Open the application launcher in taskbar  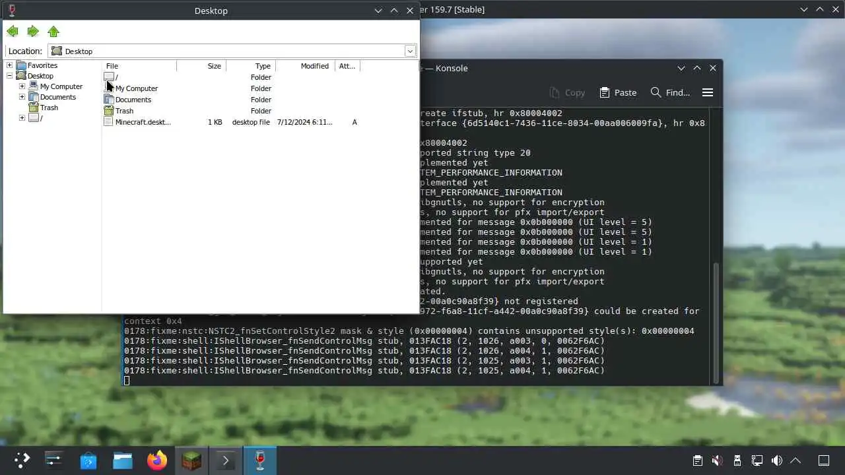click(22, 460)
